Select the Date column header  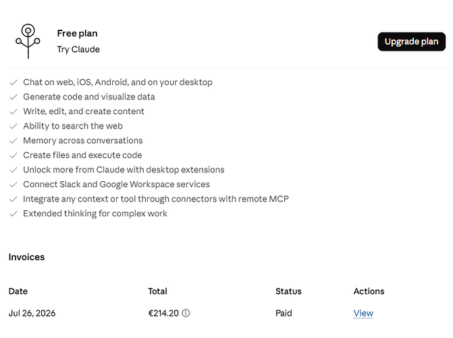pos(18,291)
